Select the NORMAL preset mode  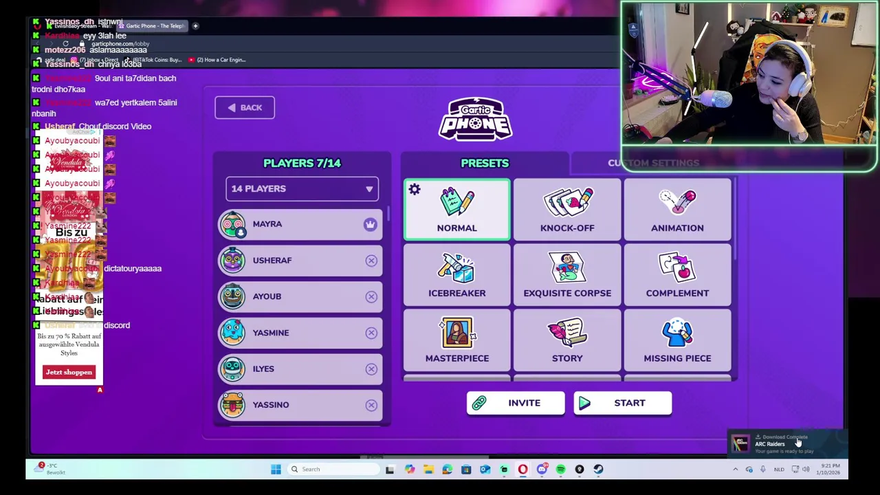457,210
